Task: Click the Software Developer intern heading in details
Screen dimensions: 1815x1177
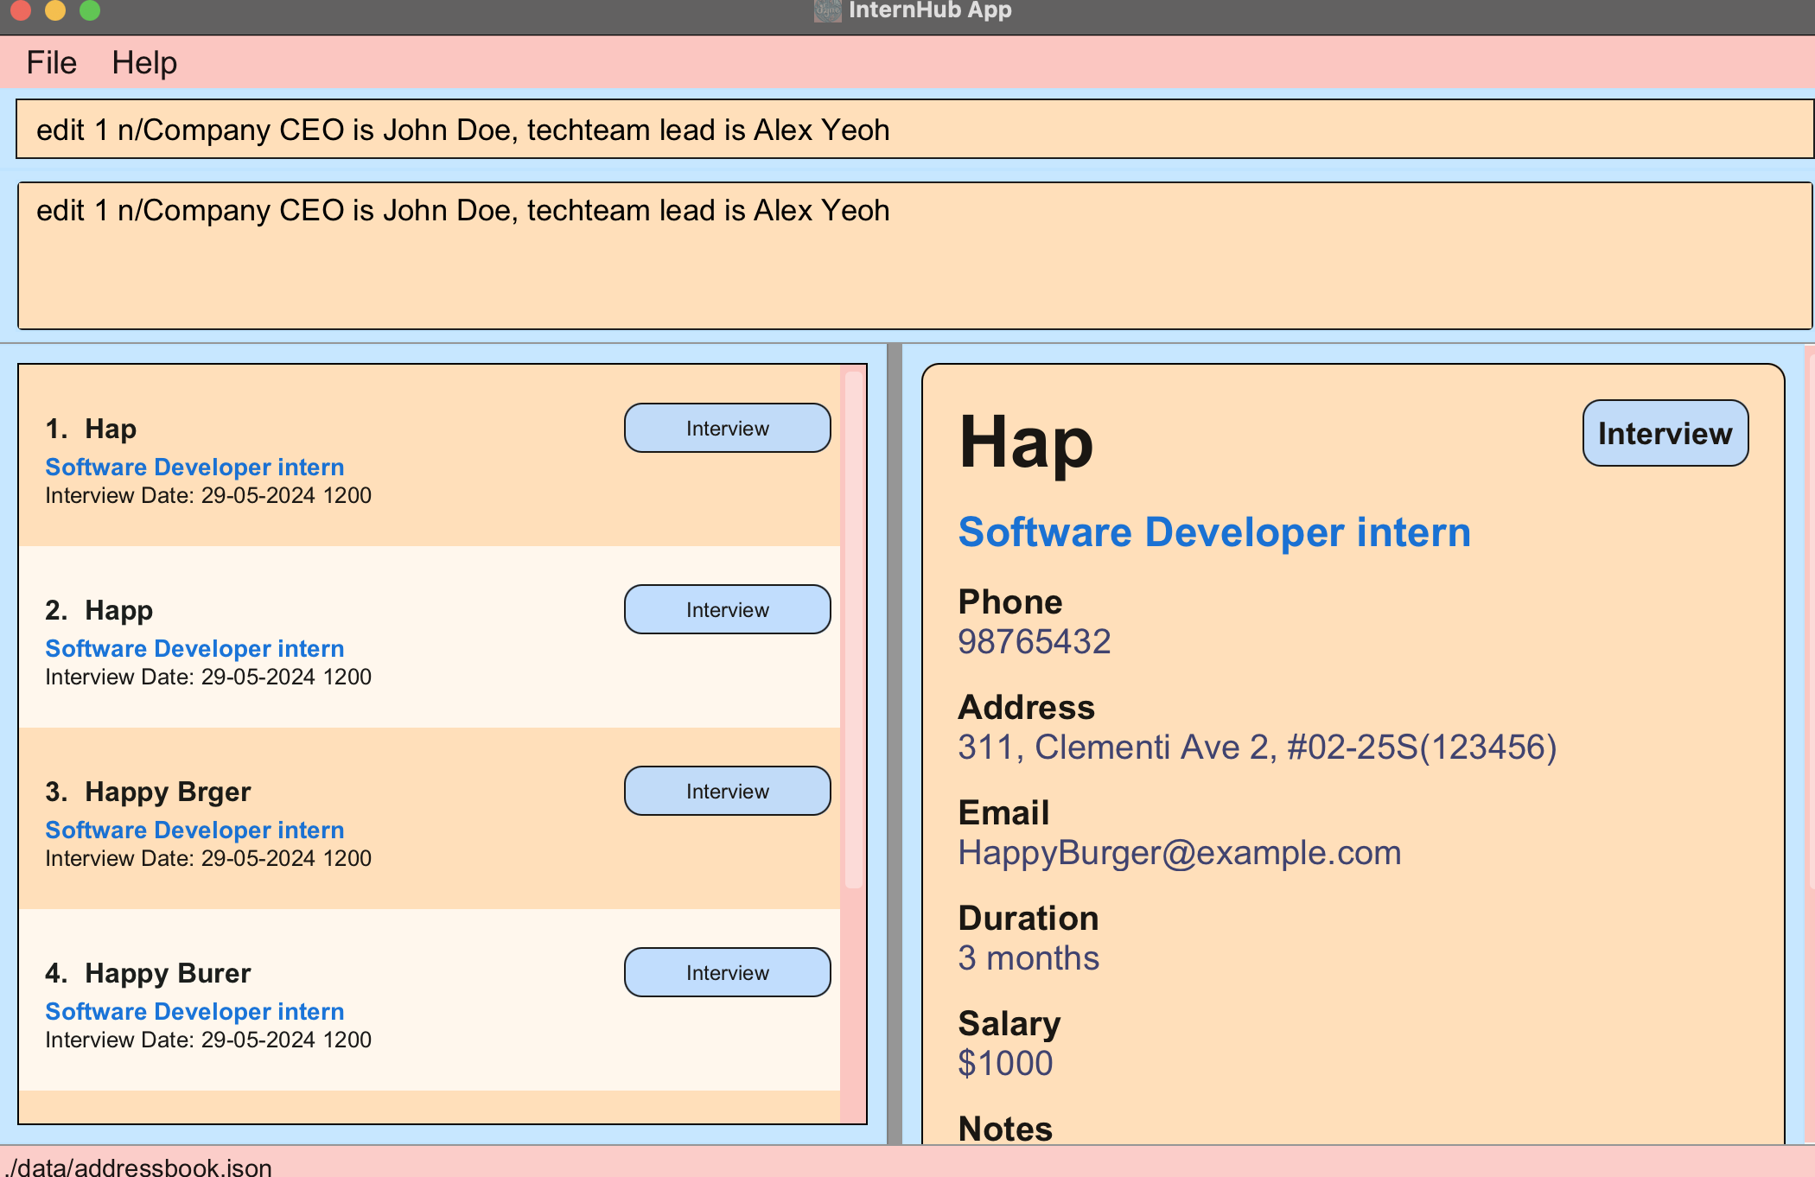Action: click(x=1214, y=532)
